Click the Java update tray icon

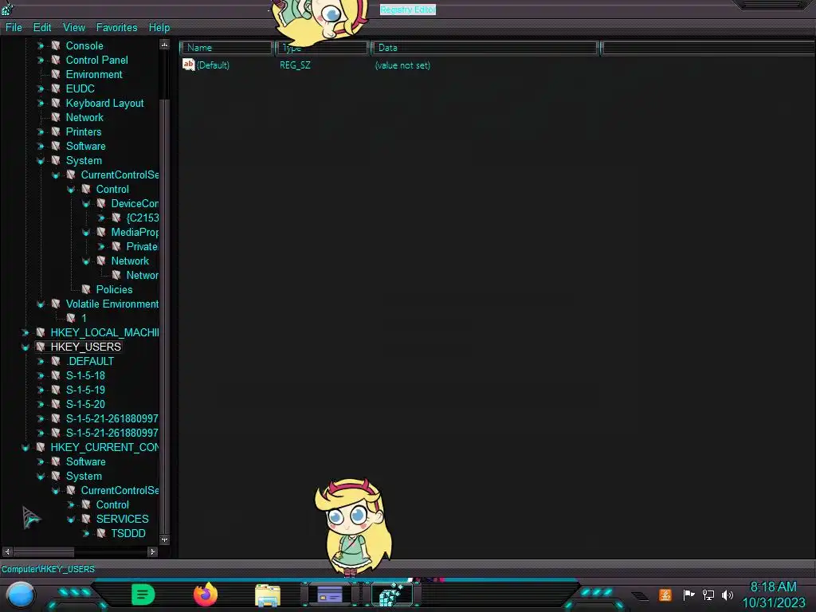(665, 594)
